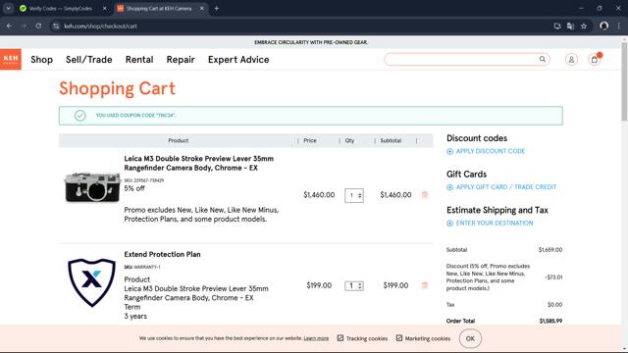The height and width of the screenshot is (353, 628).
Task: Reload the page with refresh icon
Action: 38,26
